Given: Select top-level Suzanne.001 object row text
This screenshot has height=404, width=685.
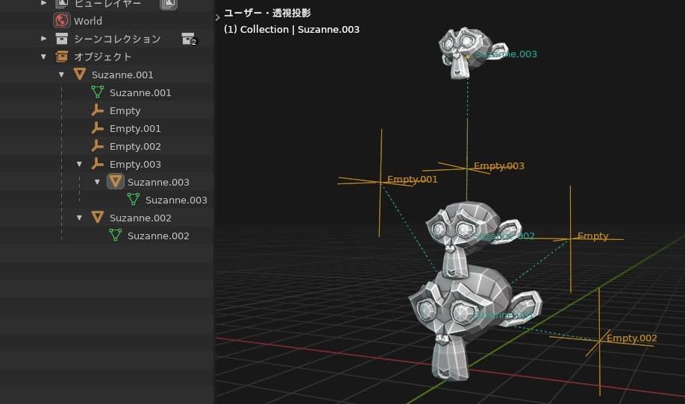Looking at the screenshot, I should (122, 75).
